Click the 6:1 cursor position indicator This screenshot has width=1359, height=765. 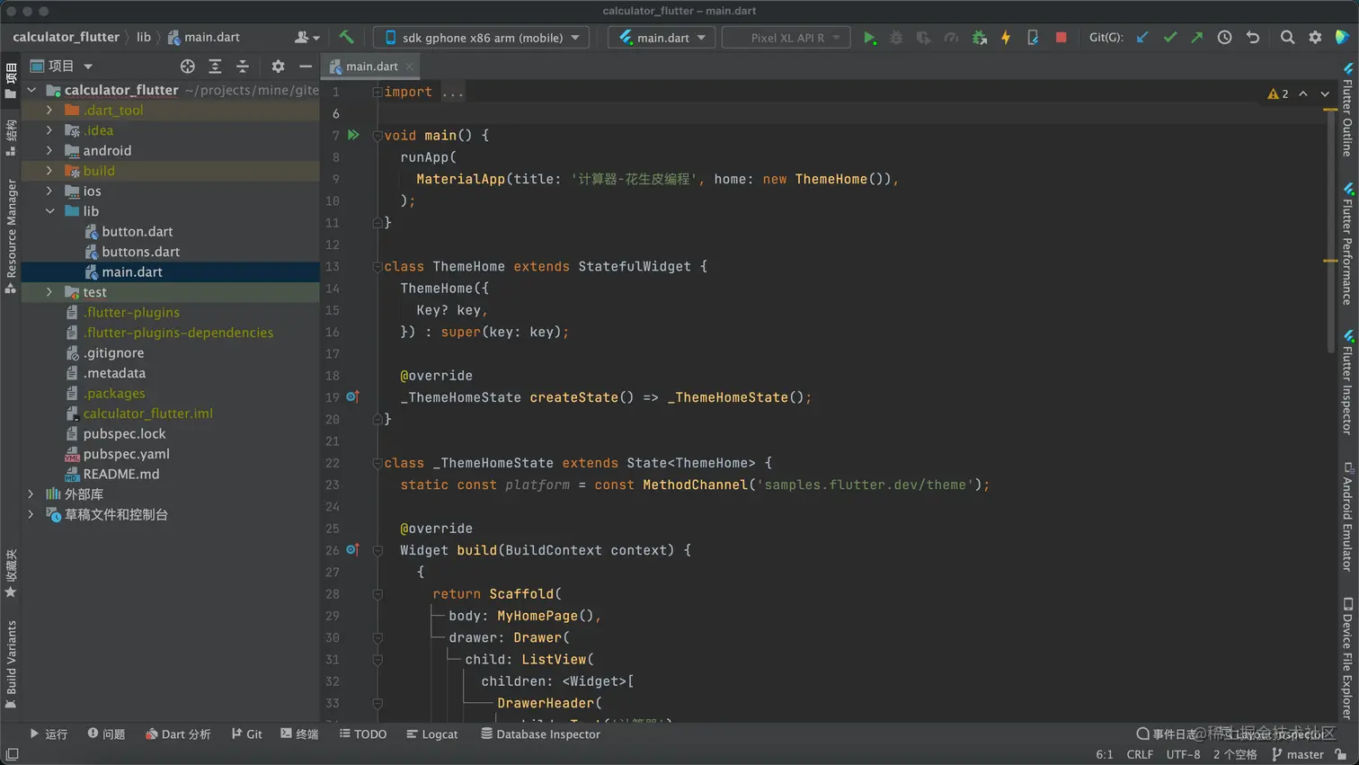click(x=1105, y=755)
